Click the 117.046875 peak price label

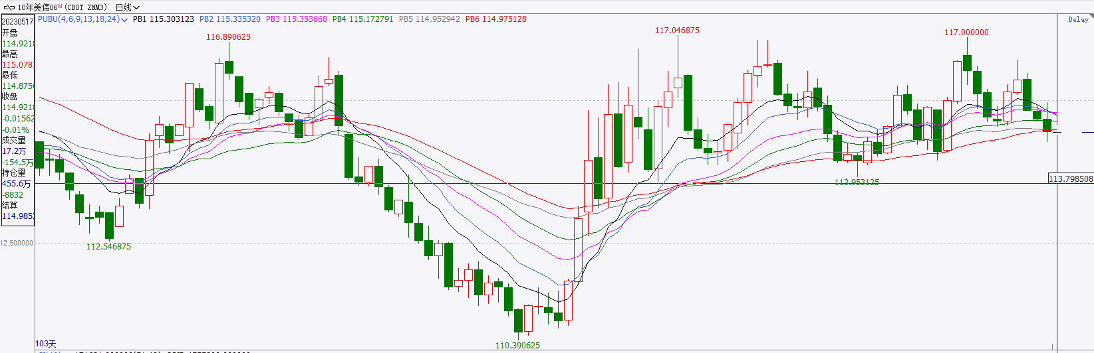(x=677, y=31)
